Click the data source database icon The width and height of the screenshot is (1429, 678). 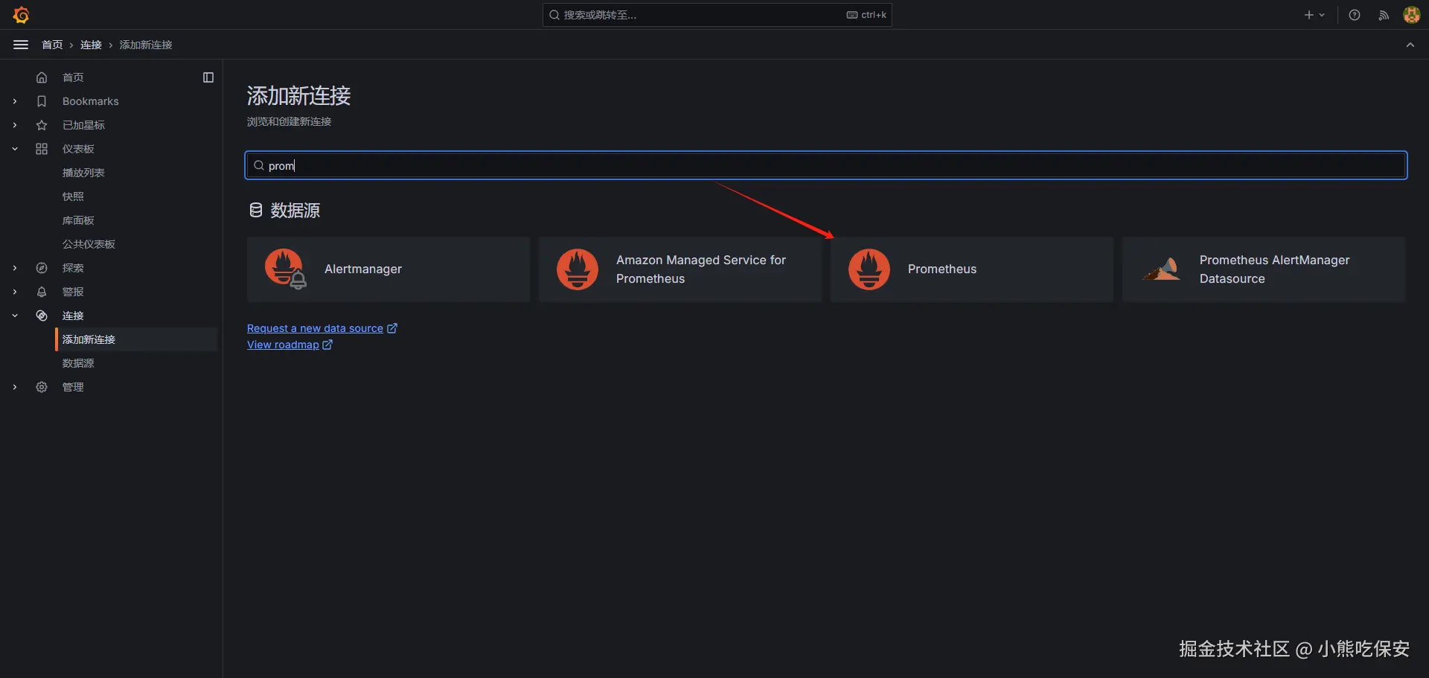point(256,211)
